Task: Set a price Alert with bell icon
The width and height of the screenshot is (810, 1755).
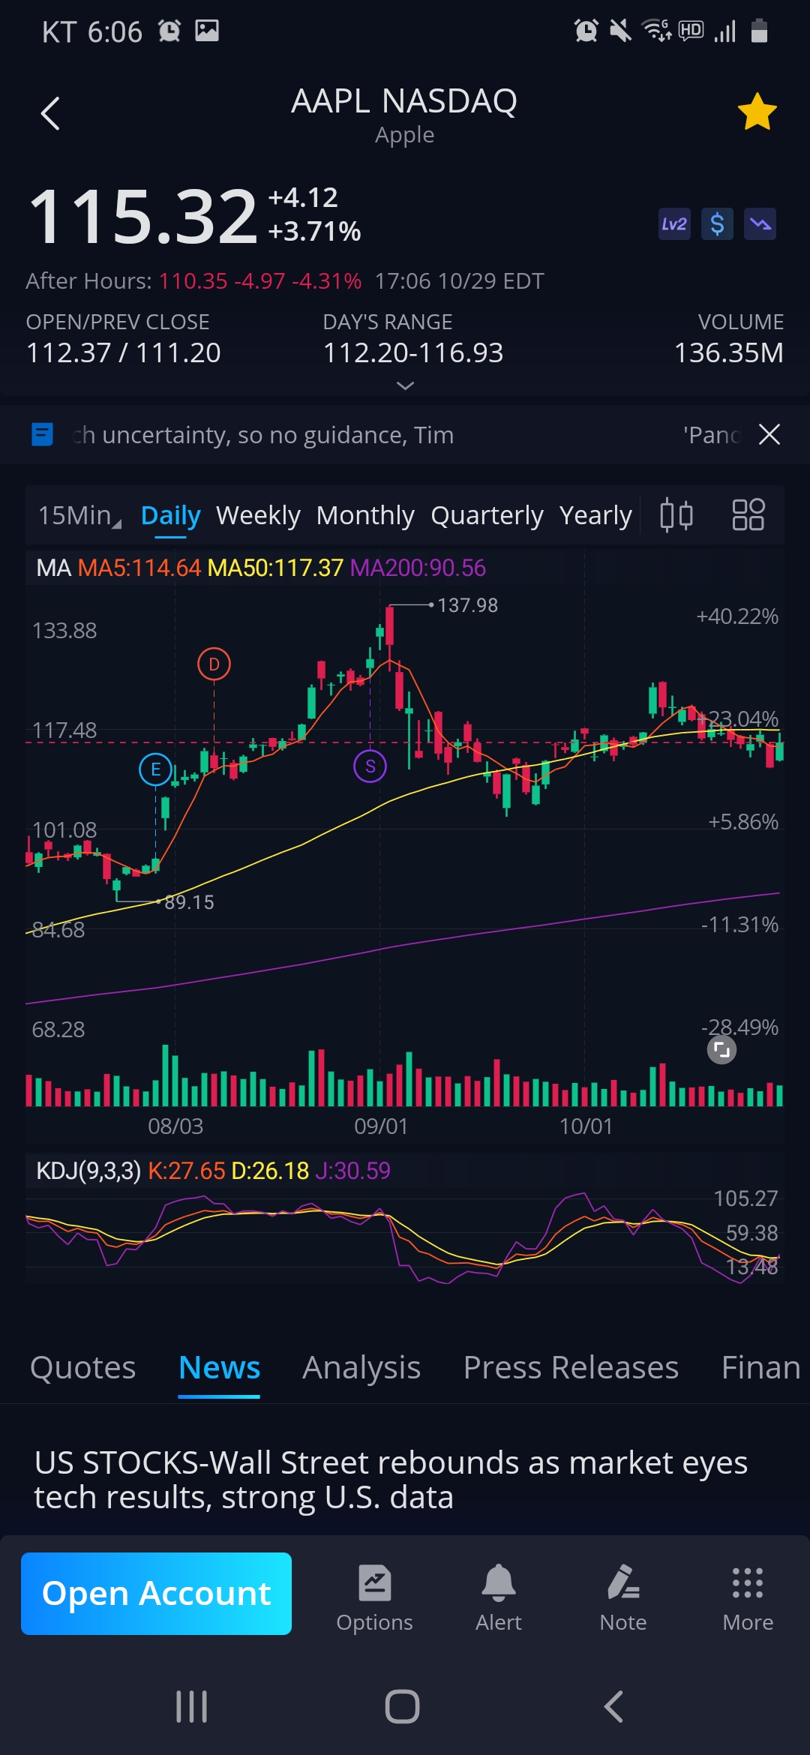Action: [498, 1597]
